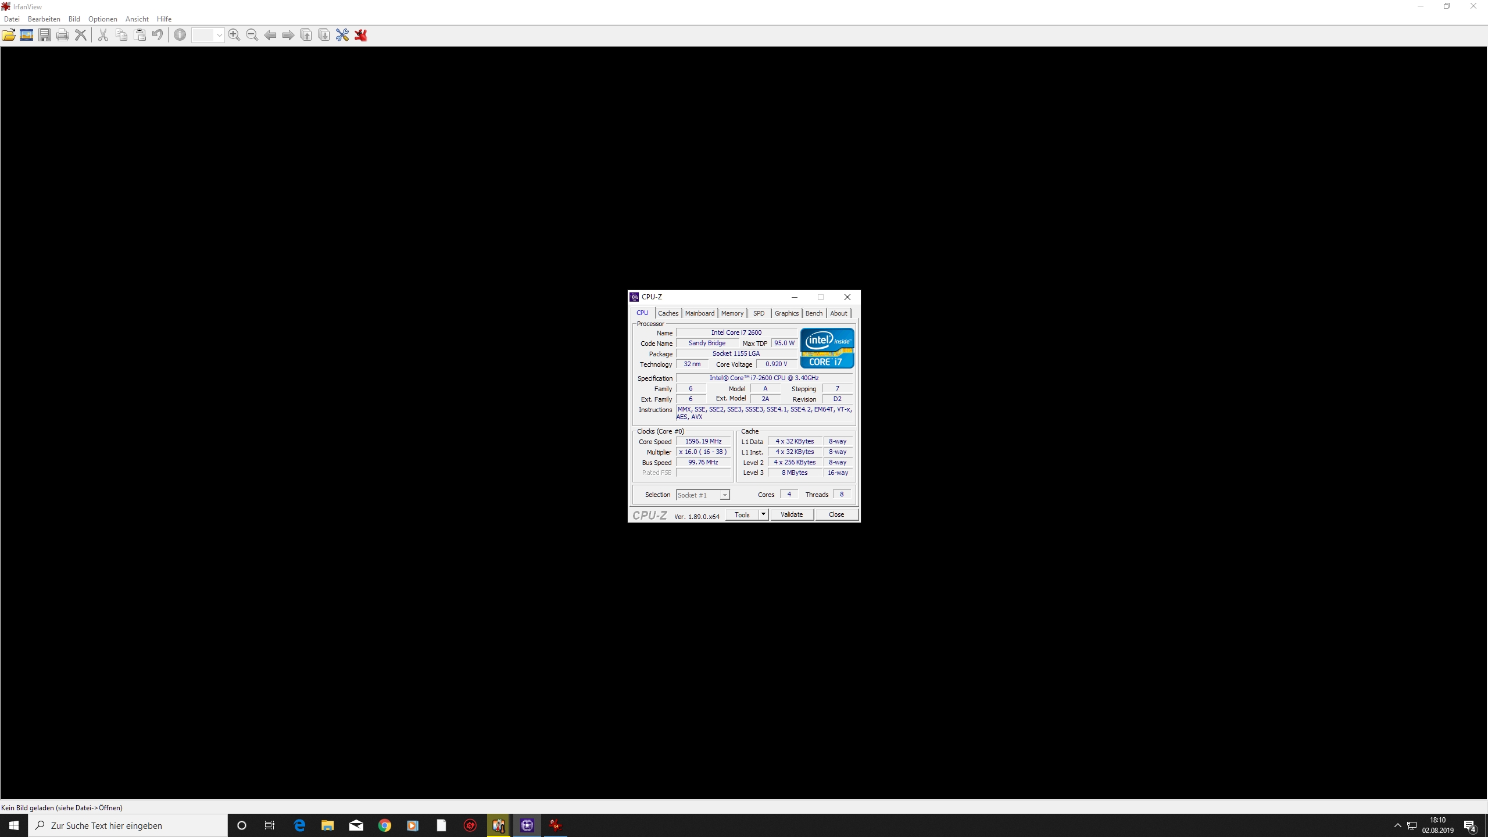
Task: Expand the Tools dropdown arrow in CPU-Z
Action: pyautogui.click(x=763, y=514)
